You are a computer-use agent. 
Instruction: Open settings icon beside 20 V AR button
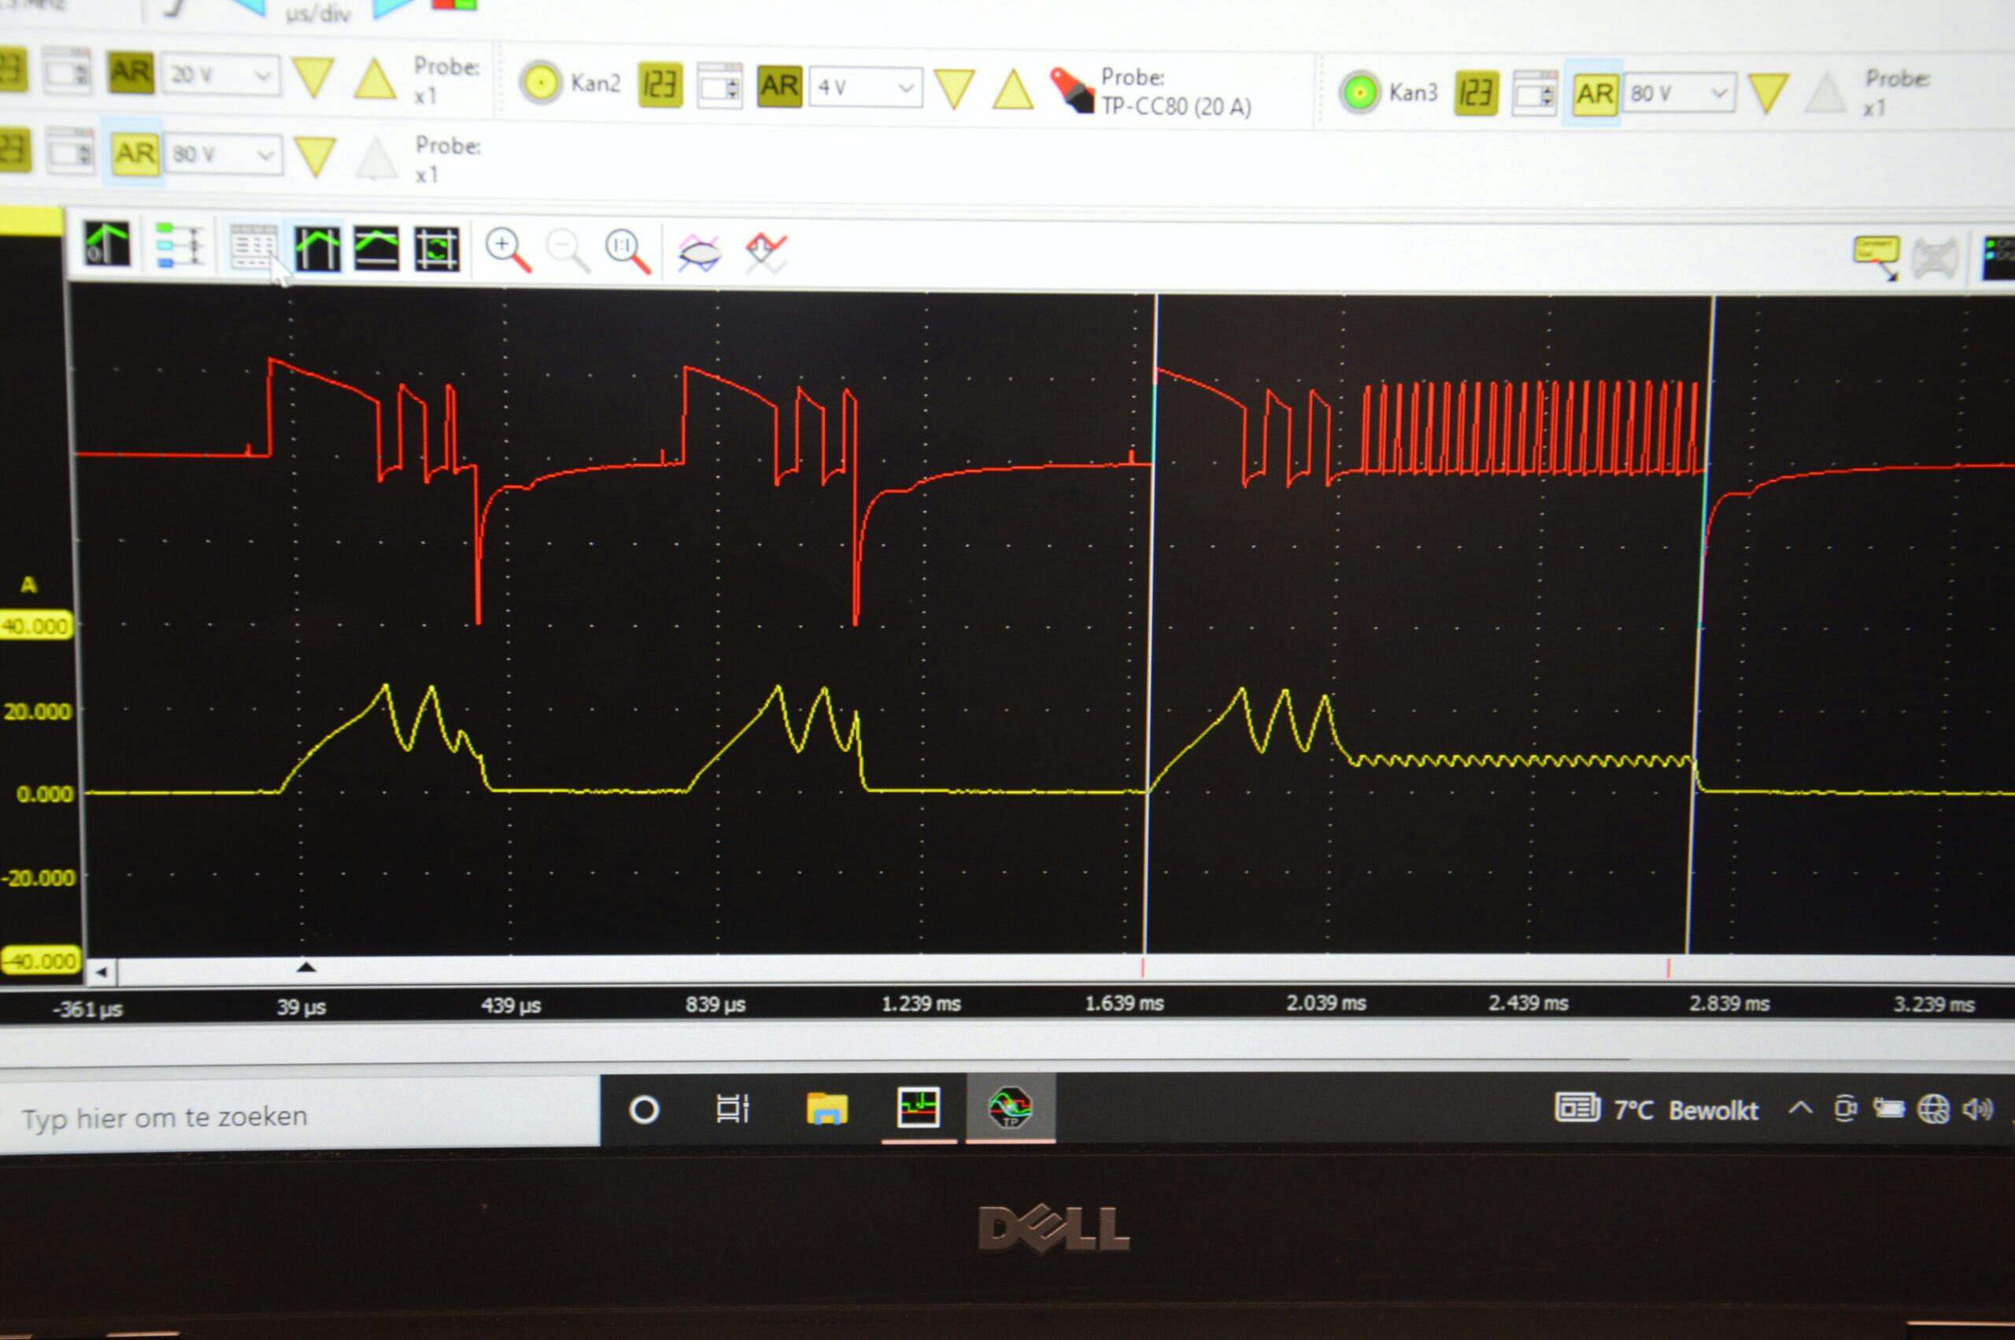coord(68,71)
